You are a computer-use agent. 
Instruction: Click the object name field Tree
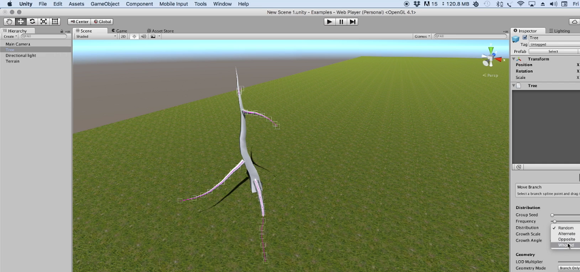554,38
